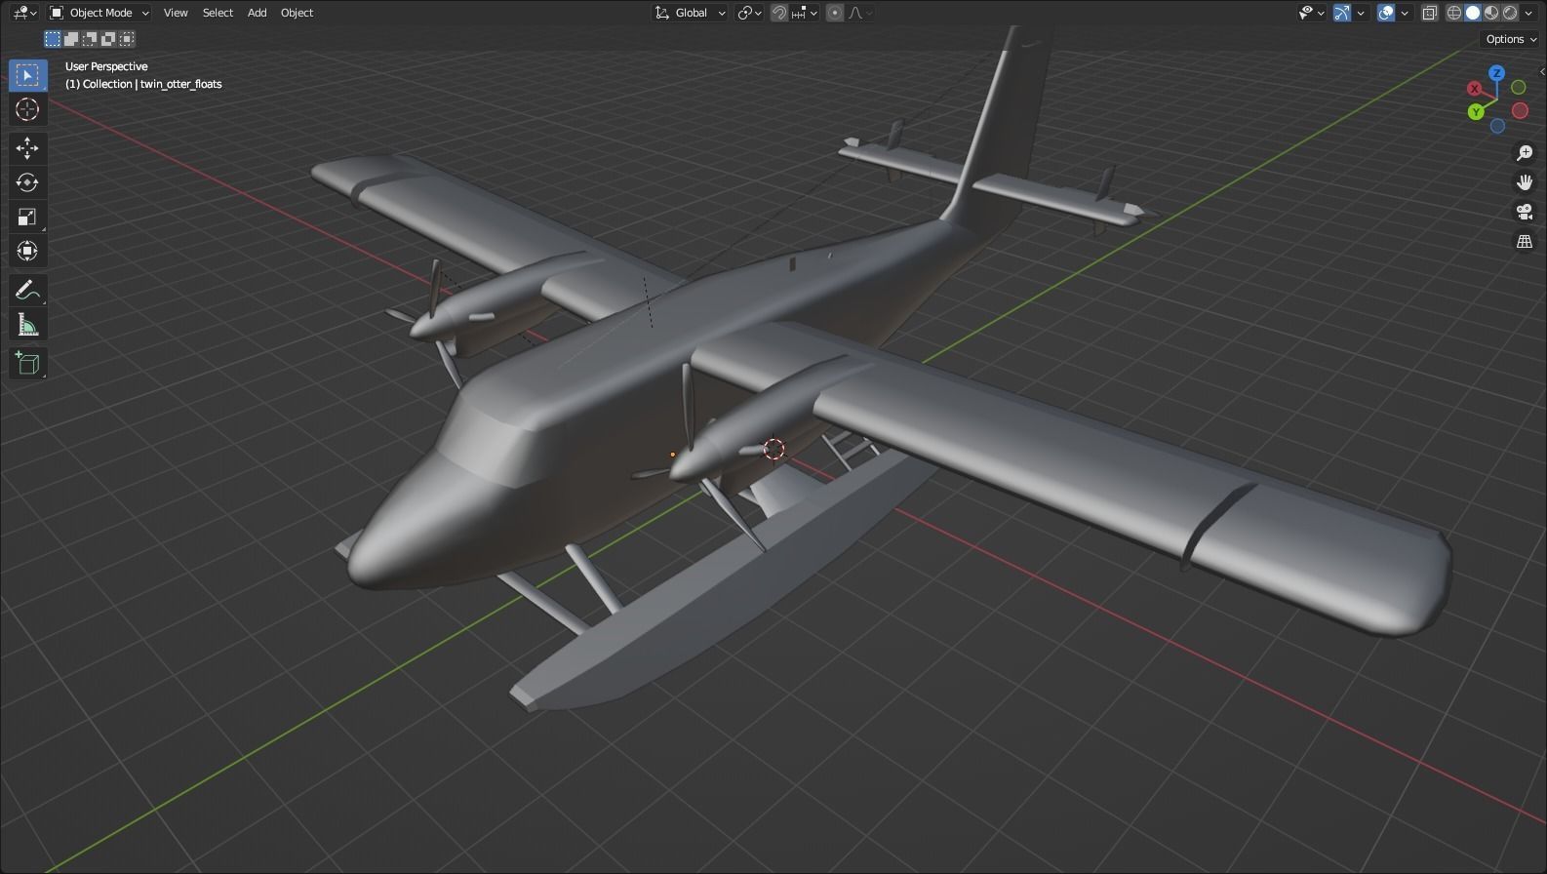This screenshot has height=874, width=1547.
Task: Select the Select Box tool
Action: 27,75
